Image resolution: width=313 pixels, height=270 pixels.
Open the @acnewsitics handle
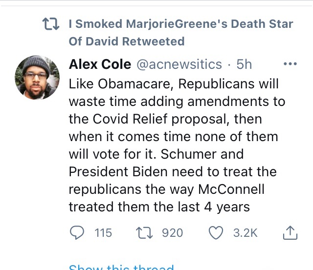click(x=178, y=64)
